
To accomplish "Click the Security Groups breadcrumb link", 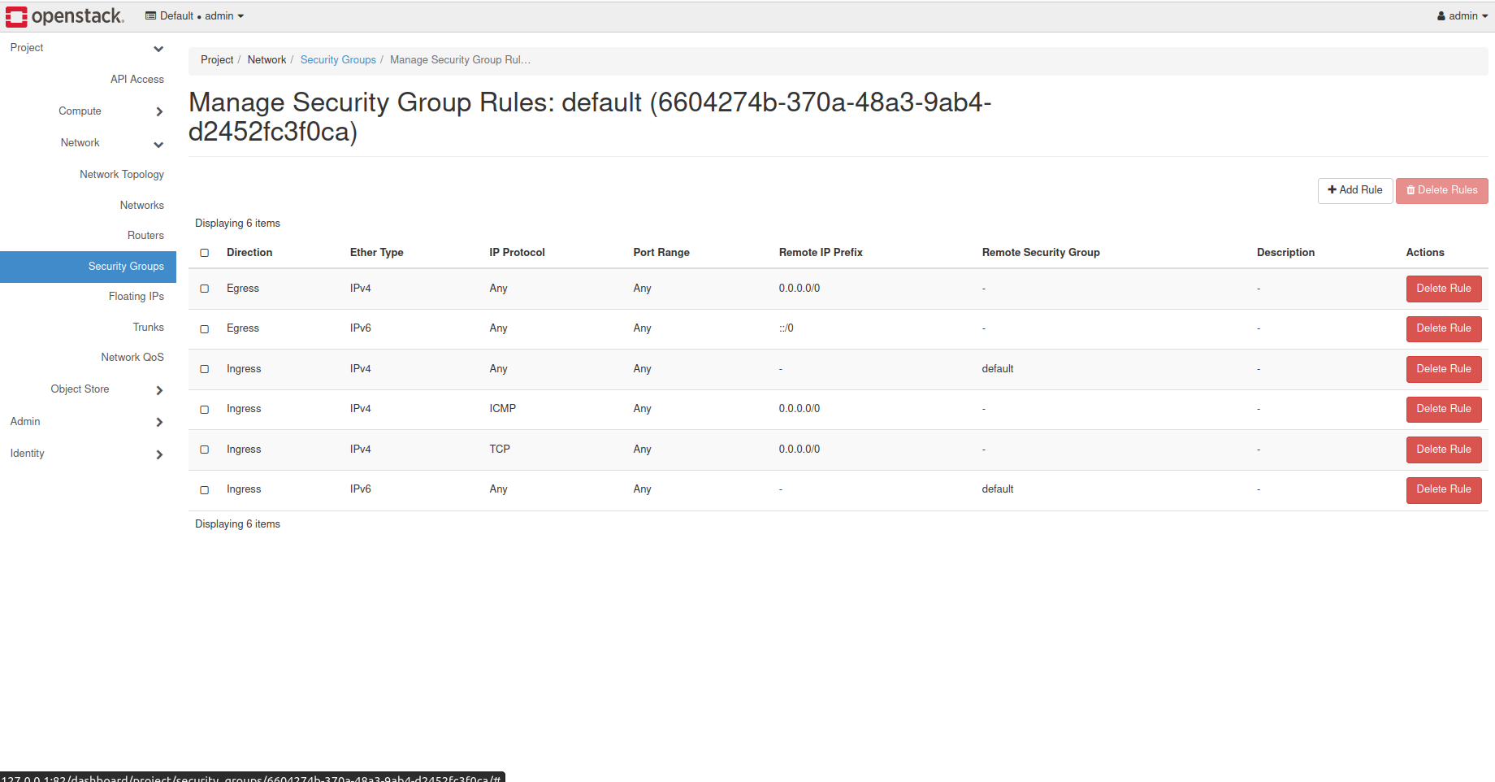I will tap(338, 60).
